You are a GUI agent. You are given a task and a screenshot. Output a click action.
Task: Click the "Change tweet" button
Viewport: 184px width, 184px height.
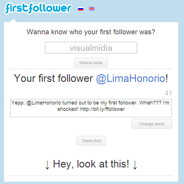pyautogui.click(x=152, y=124)
